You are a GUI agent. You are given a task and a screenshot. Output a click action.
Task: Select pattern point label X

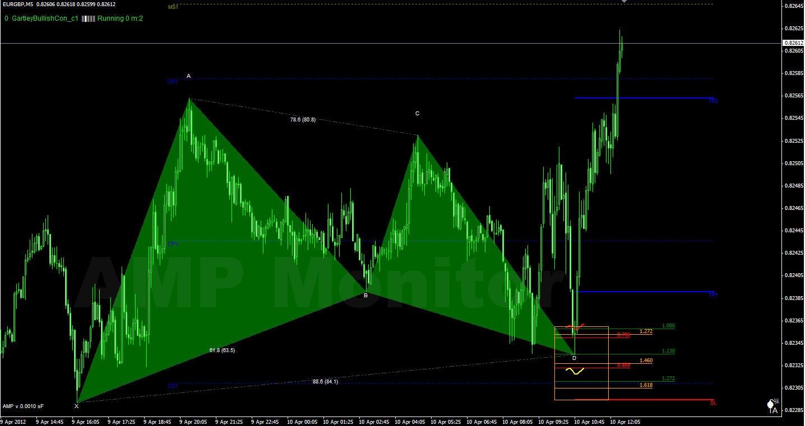click(76, 406)
